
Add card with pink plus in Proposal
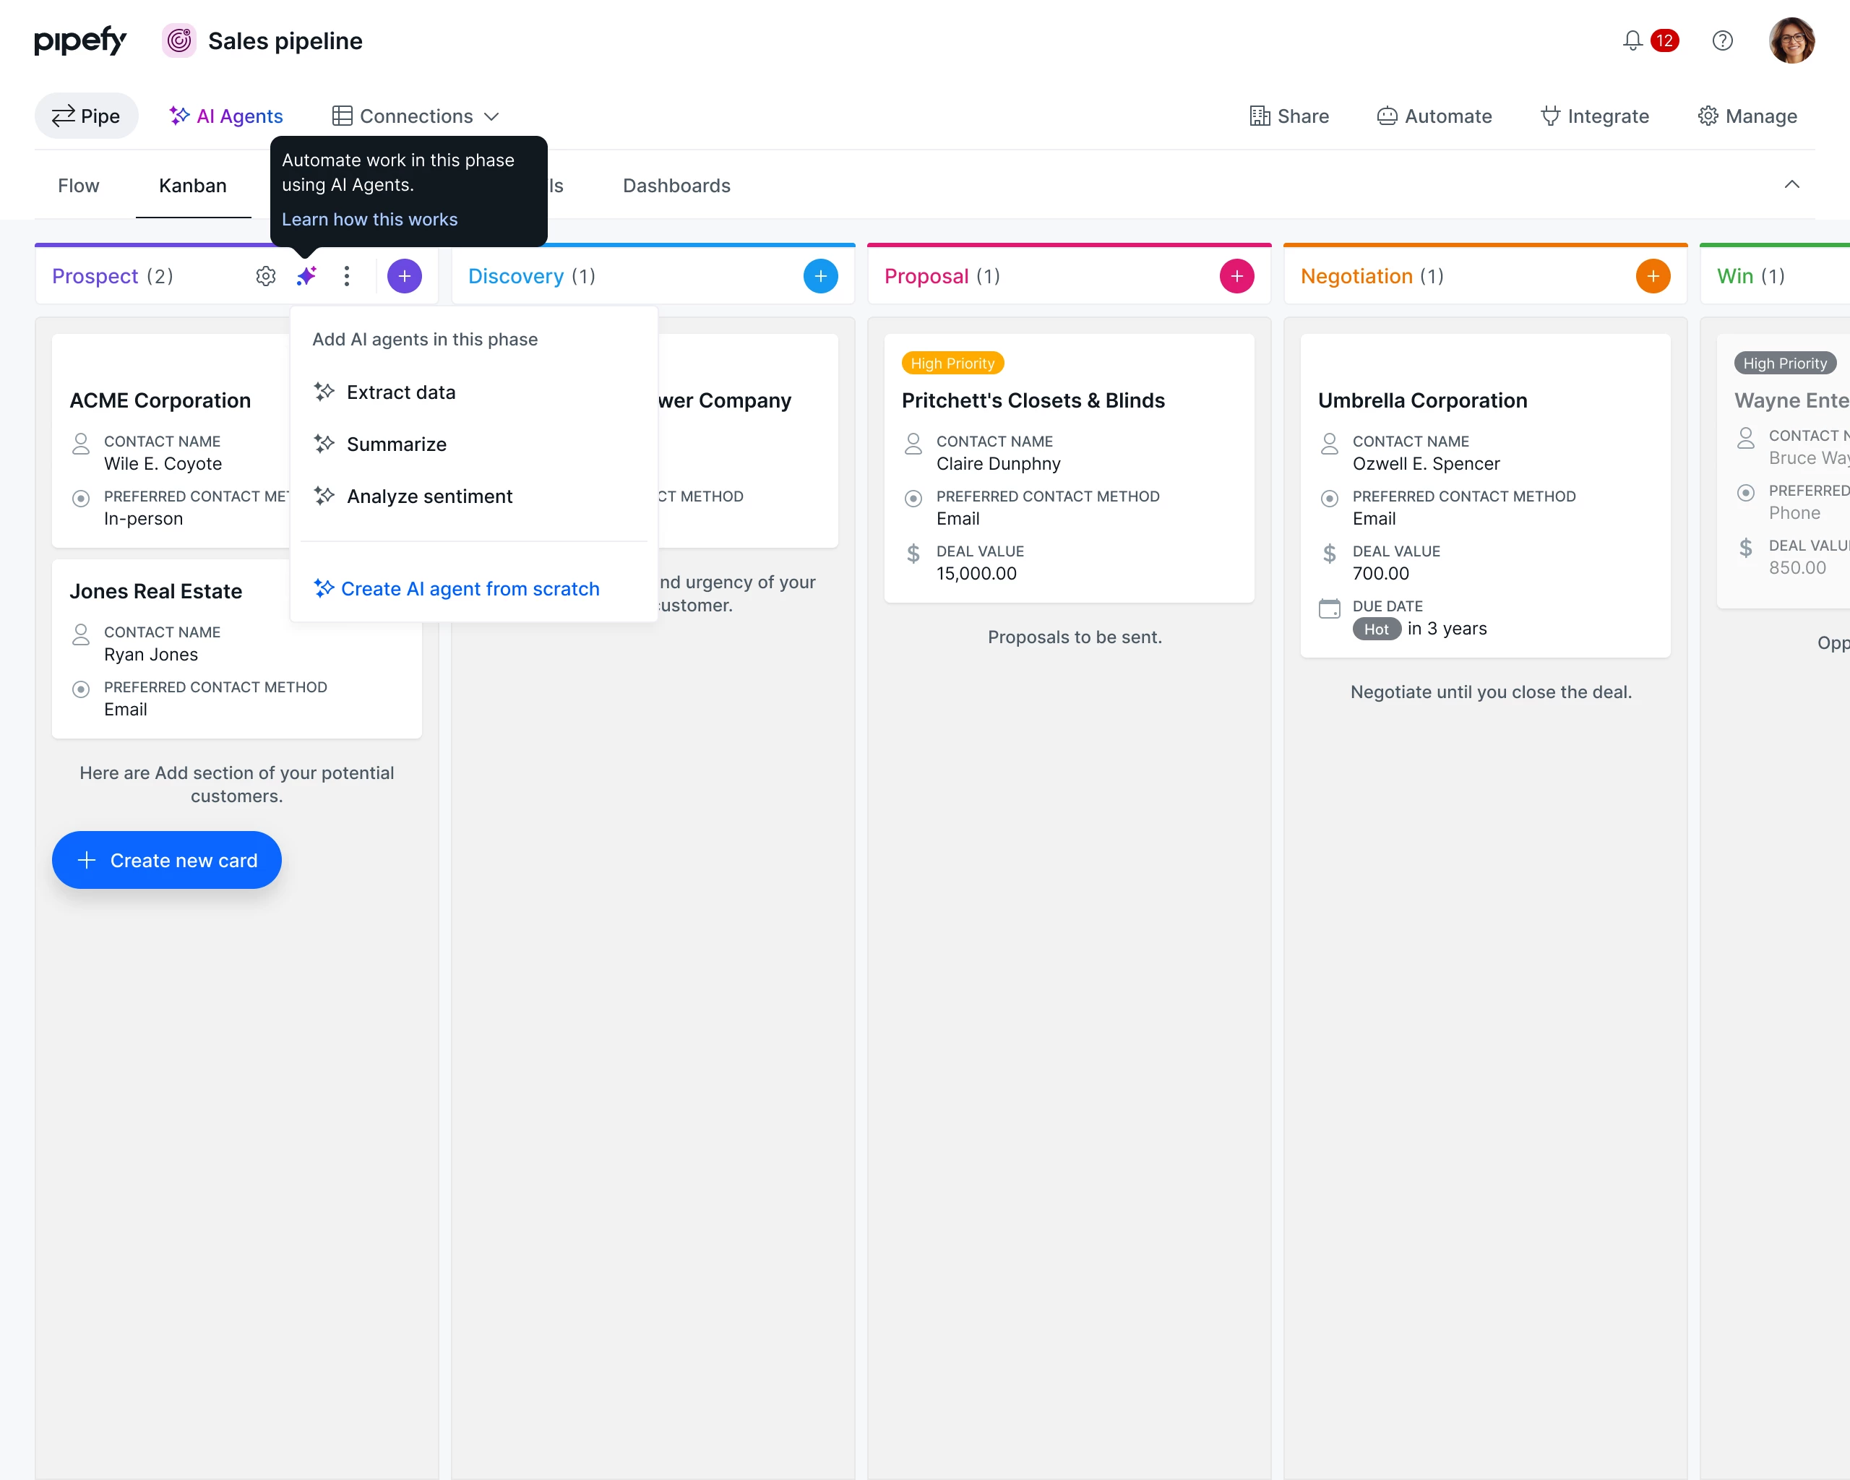[1236, 276]
